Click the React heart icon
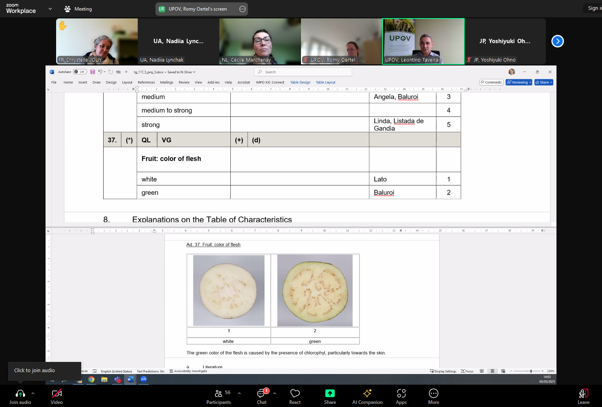 coord(295,394)
